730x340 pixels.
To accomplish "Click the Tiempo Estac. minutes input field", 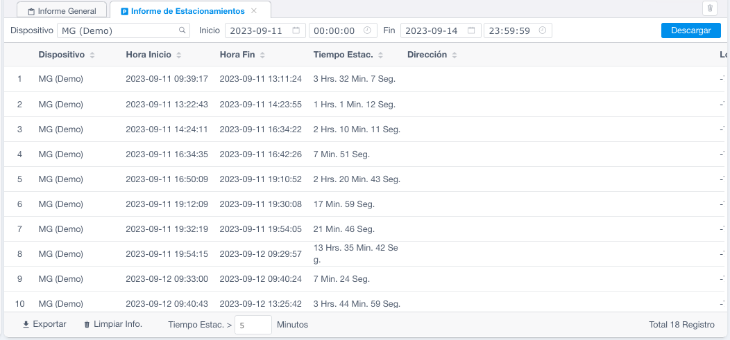I will point(253,325).
